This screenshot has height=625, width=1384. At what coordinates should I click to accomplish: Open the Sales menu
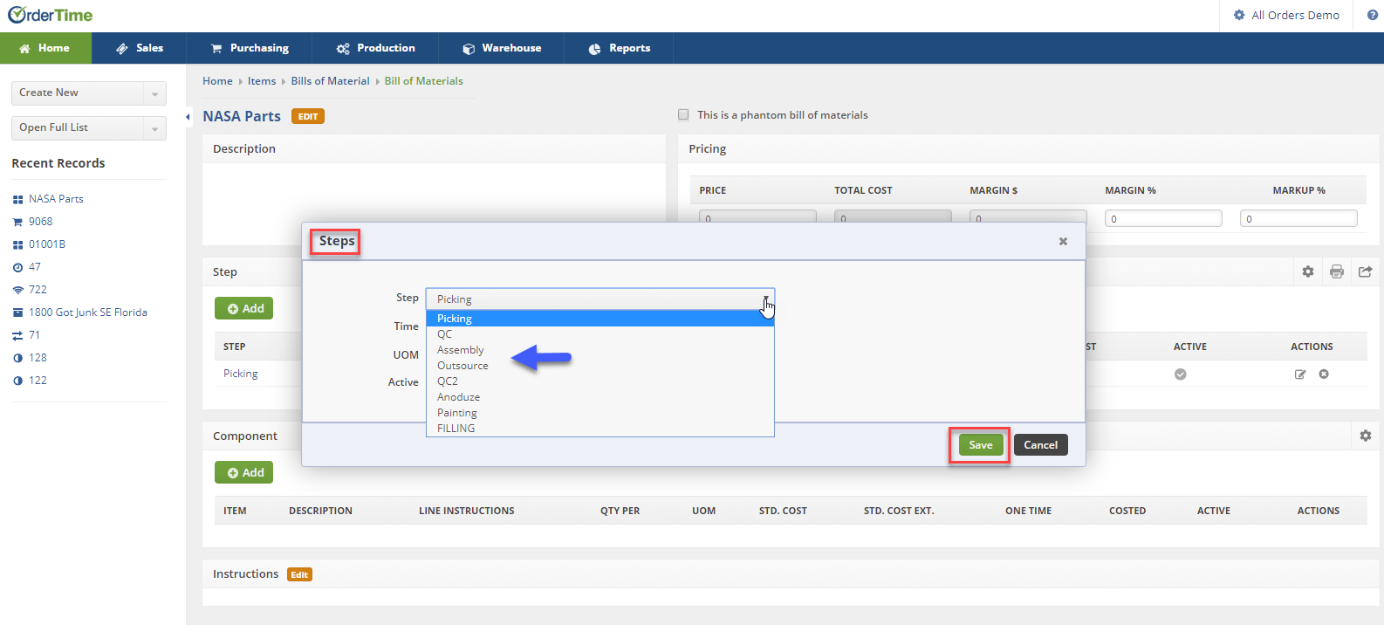pyautogui.click(x=140, y=48)
